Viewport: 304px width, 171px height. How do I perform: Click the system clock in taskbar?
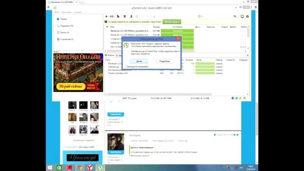[251, 168]
